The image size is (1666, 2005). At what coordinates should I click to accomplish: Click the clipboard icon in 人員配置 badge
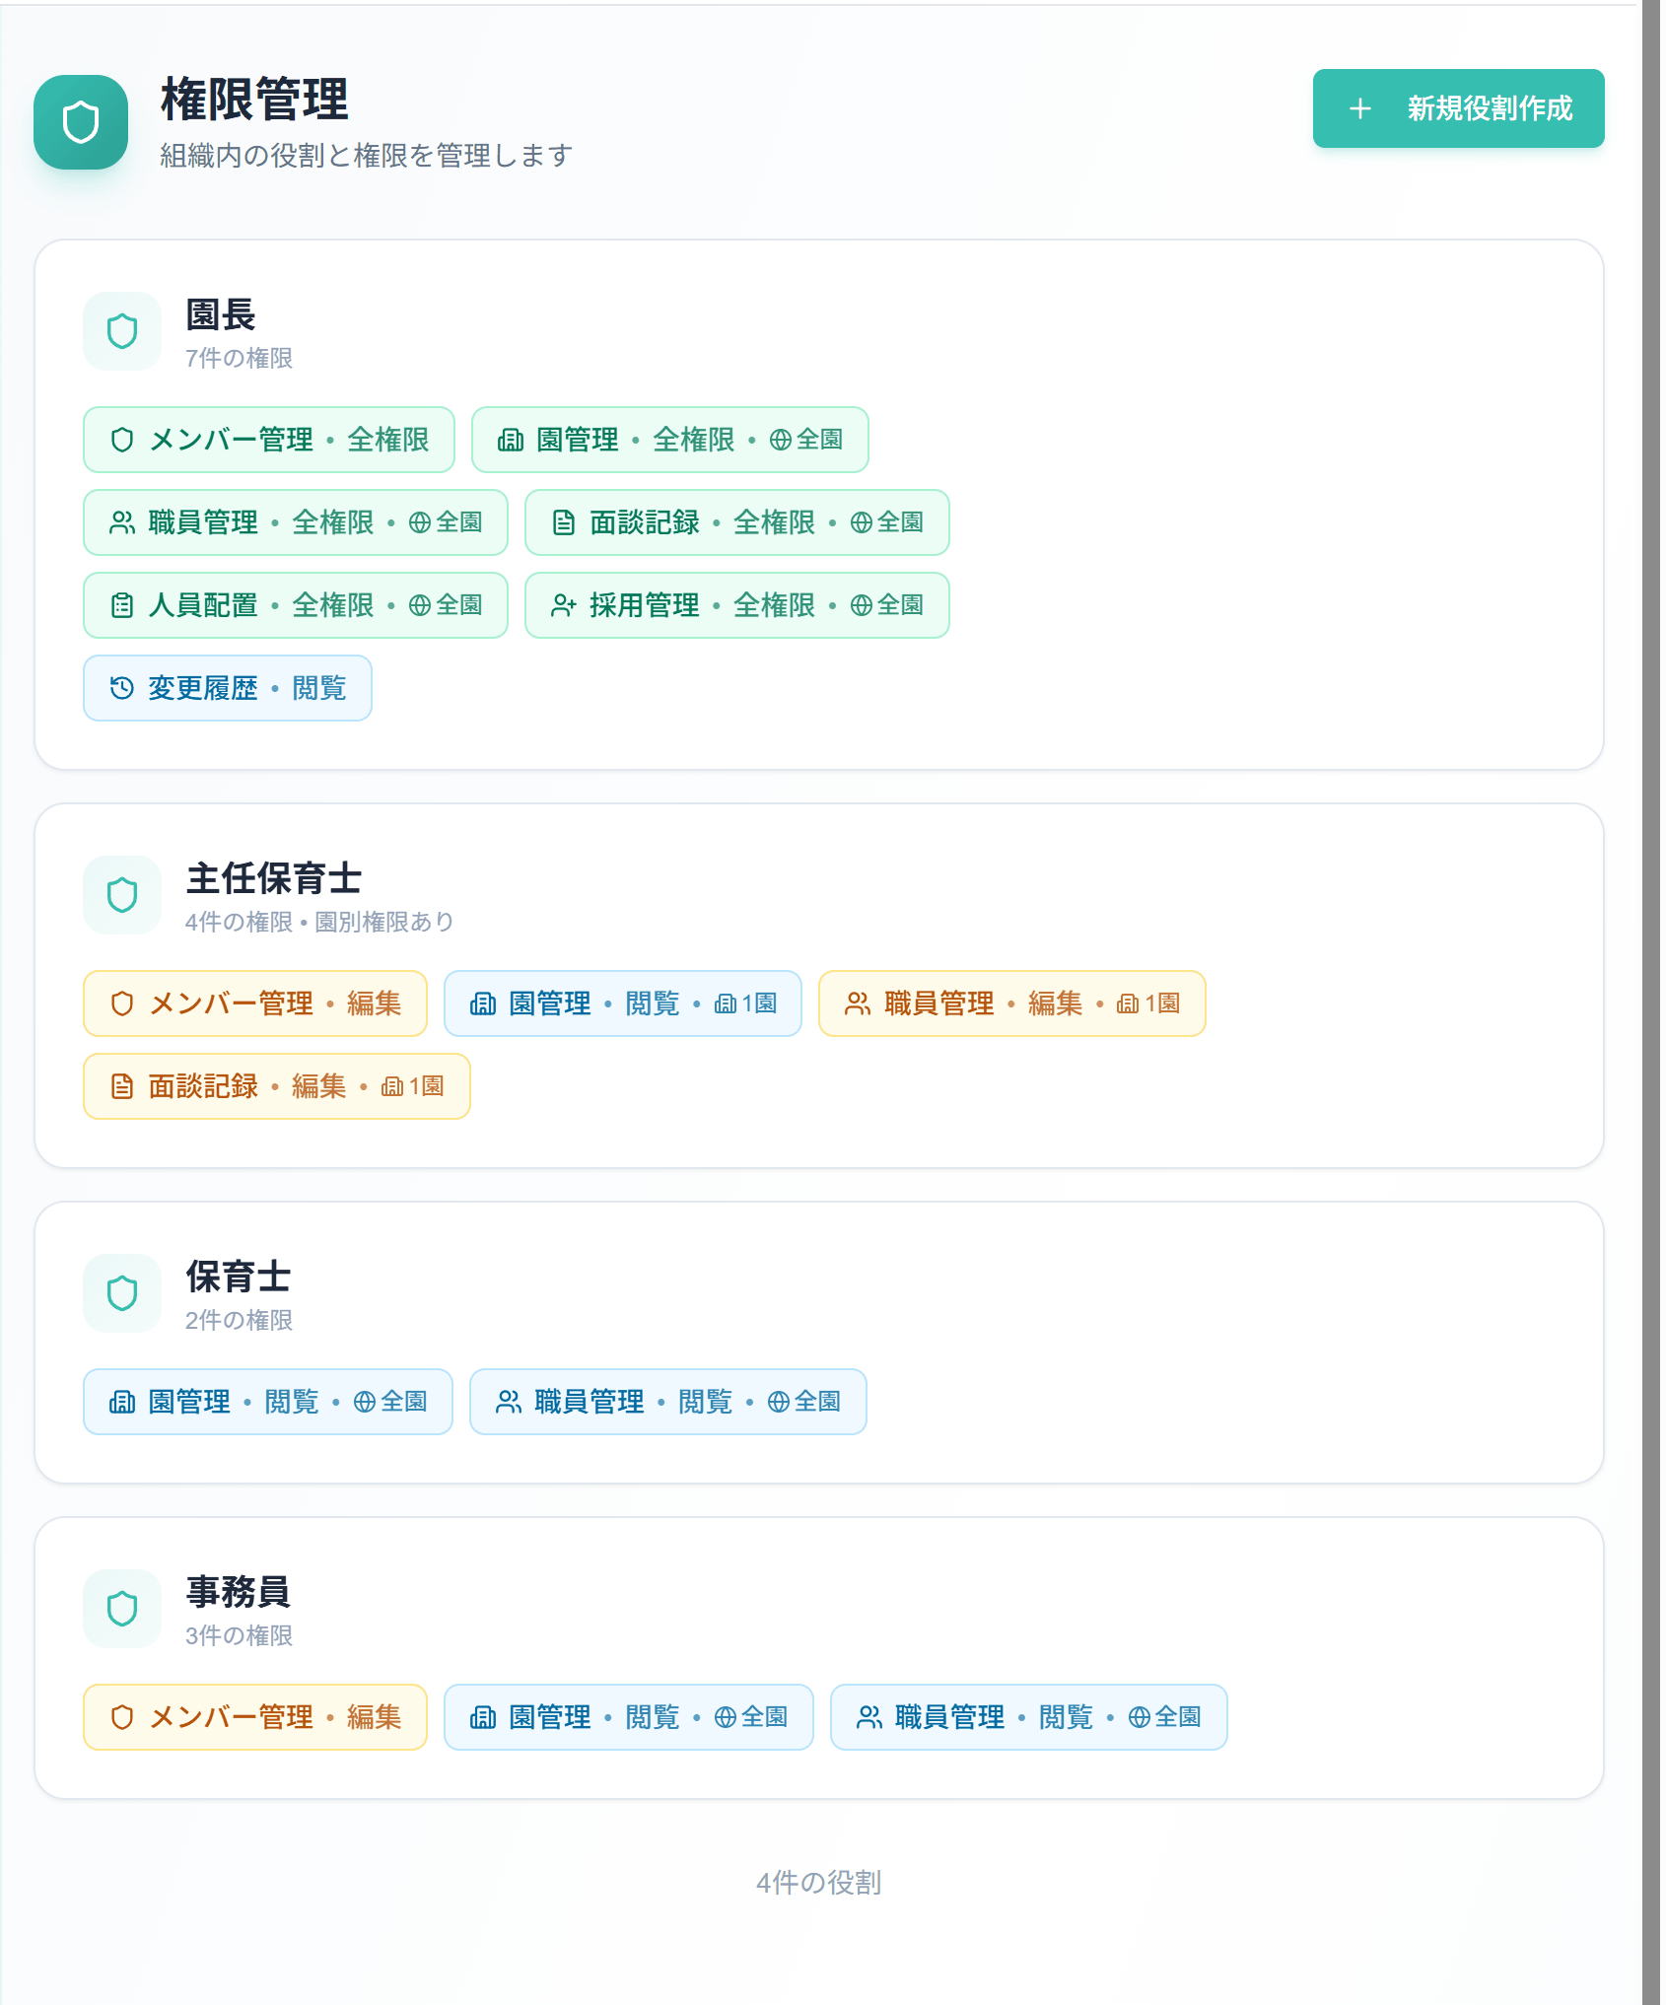click(122, 605)
